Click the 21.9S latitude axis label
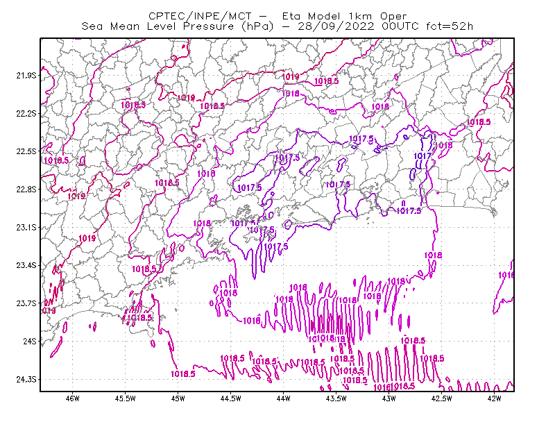Screen dimensions: 555x429 tap(26, 76)
